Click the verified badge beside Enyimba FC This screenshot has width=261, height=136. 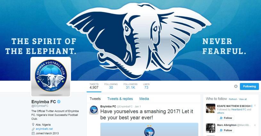point(59,102)
